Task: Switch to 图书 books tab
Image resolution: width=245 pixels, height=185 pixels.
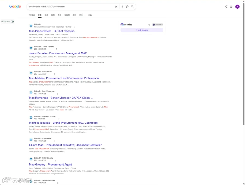Action: pos(75,15)
